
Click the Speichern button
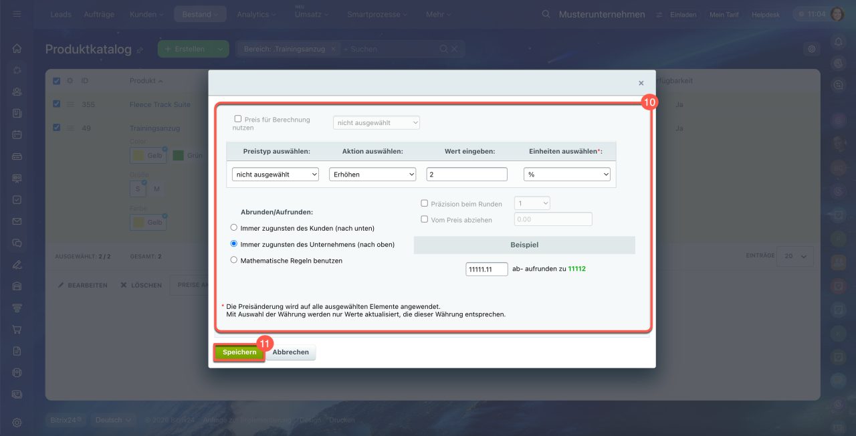tap(239, 352)
